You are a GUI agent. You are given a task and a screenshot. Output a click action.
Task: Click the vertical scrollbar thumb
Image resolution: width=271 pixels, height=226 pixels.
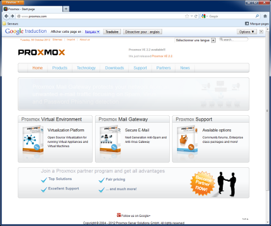[267, 111]
